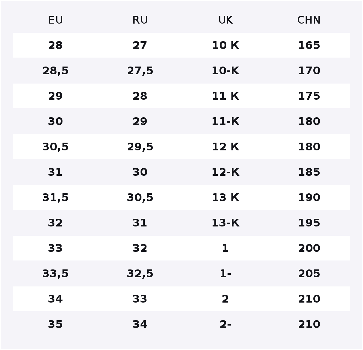This screenshot has height=350, width=363.
Task: Select EU size 35 cell
Action: tap(55, 324)
